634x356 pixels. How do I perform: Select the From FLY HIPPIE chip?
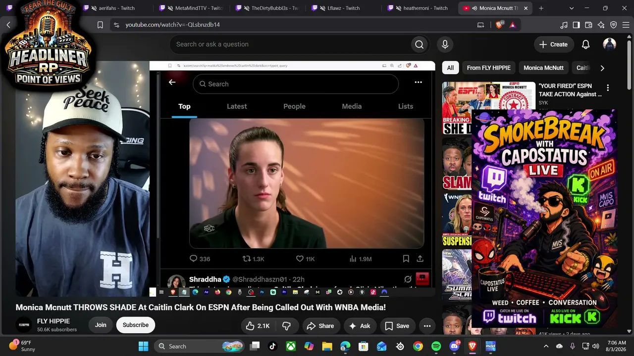tap(488, 68)
